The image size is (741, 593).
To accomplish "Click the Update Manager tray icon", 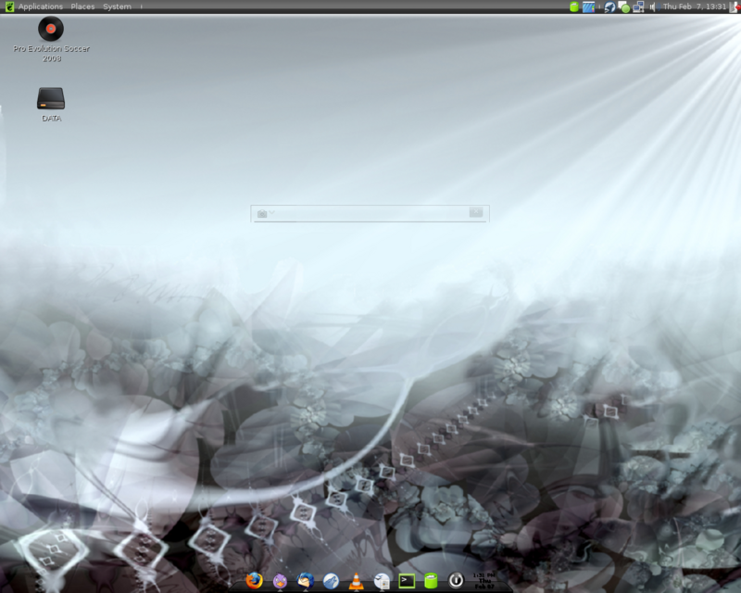I will tap(625, 7).
